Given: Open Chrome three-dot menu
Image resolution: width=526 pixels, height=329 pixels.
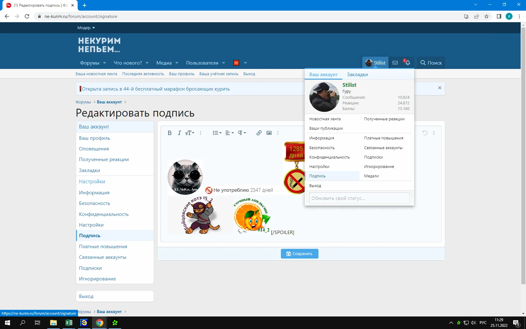Looking at the screenshot, I should [519, 16].
